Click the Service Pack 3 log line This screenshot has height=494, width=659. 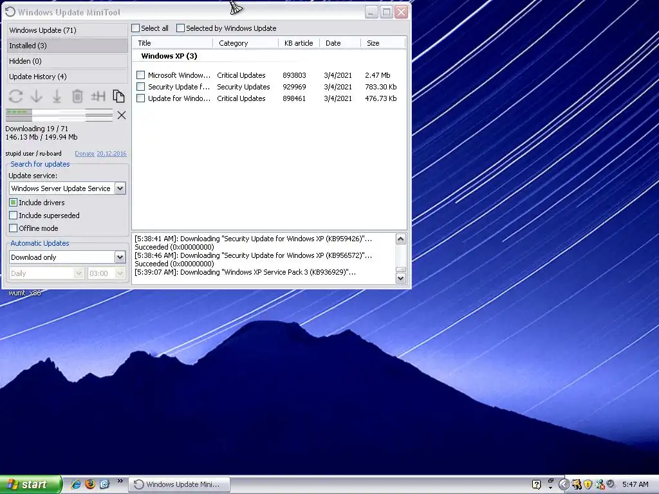[x=245, y=272]
